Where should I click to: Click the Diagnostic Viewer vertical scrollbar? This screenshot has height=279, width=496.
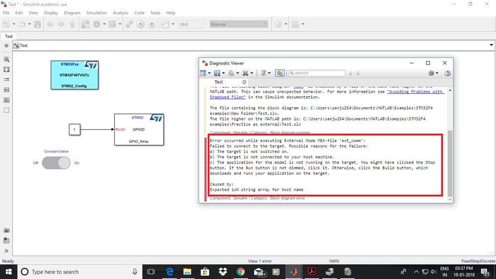click(x=450, y=163)
